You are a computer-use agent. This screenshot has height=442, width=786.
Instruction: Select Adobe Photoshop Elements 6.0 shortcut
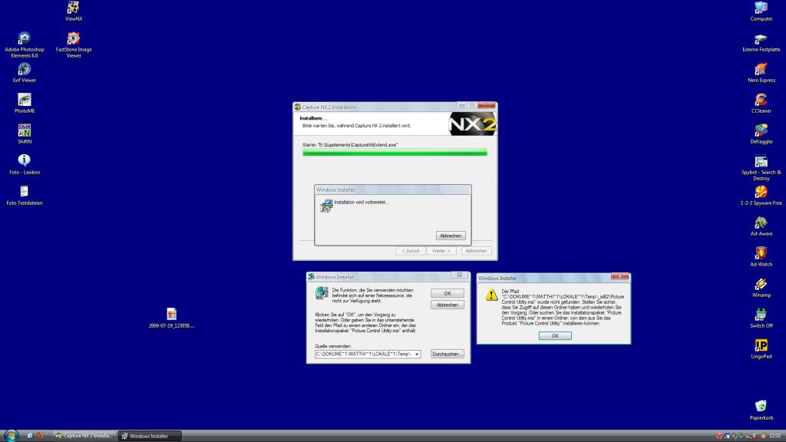pyautogui.click(x=24, y=44)
